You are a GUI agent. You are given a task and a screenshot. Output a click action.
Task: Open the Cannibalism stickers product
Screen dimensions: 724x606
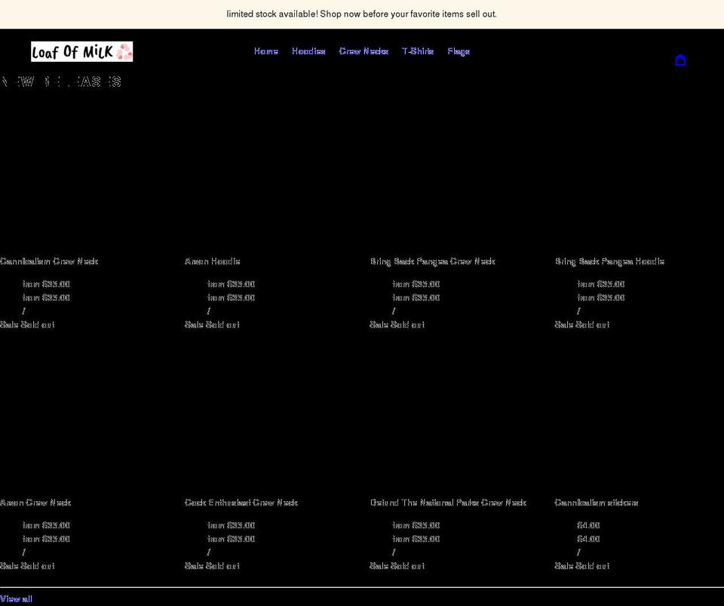point(595,503)
